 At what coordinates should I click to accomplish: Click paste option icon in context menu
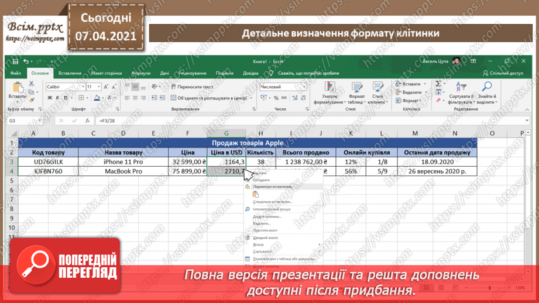pyautogui.click(x=255, y=194)
